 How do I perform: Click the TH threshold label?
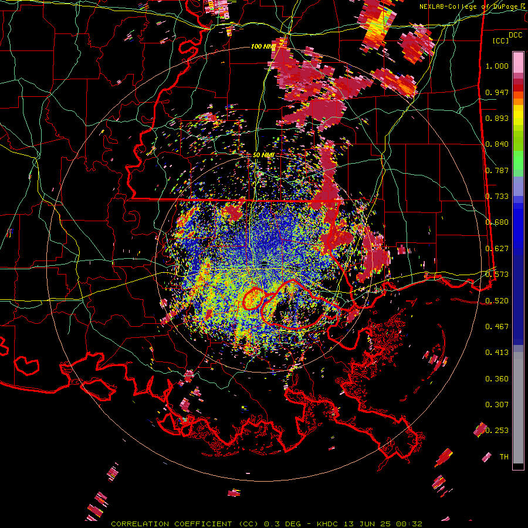pos(504,456)
